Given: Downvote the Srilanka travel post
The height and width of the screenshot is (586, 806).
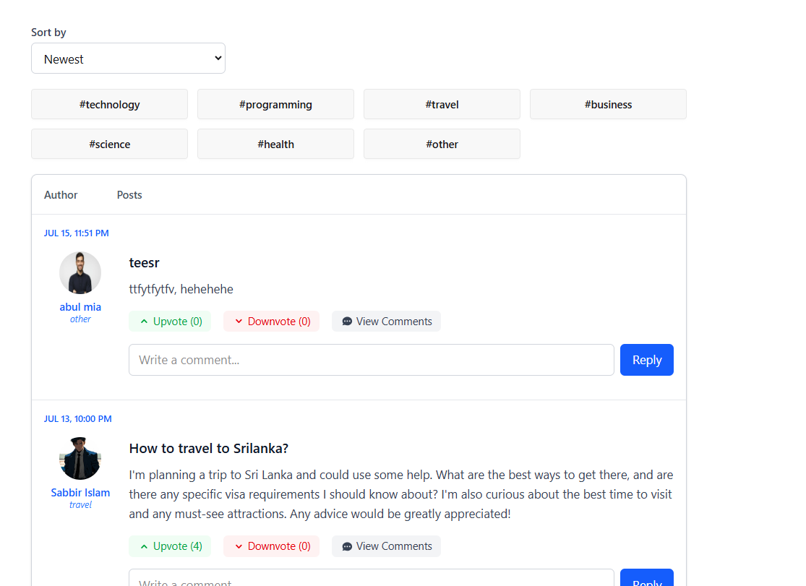Looking at the screenshot, I should point(271,546).
